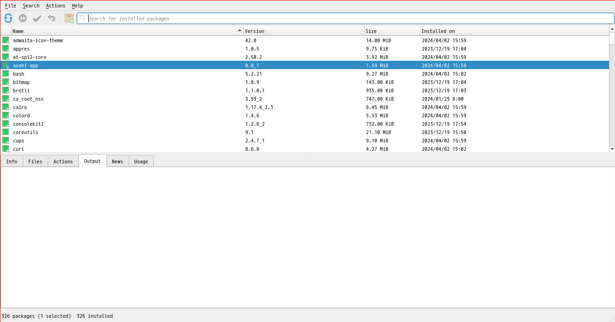Select the appres package name
615x322 pixels.
tap(21, 49)
